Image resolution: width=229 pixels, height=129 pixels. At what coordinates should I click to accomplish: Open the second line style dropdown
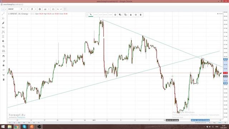[101, 15]
